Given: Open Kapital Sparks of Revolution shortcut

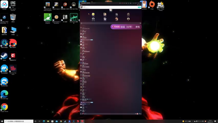Looking at the screenshot, I should coord(56,18).
